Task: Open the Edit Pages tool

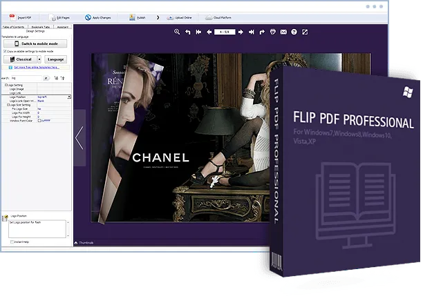Action: point(59,18)
